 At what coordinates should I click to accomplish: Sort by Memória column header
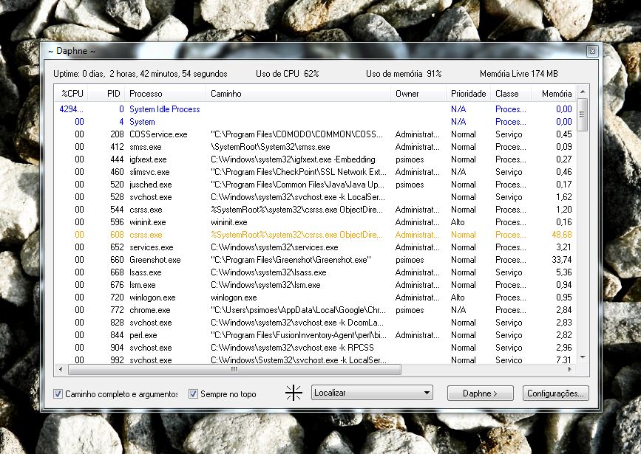click(554, 94)
